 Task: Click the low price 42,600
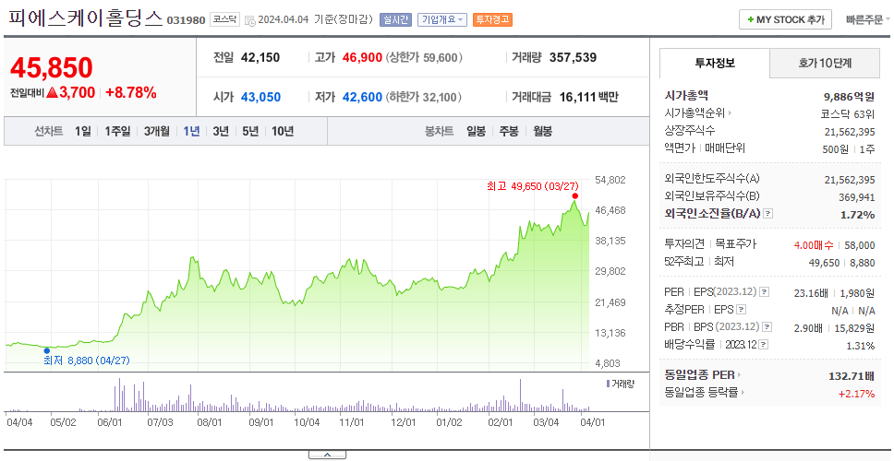tap(363, 98)
